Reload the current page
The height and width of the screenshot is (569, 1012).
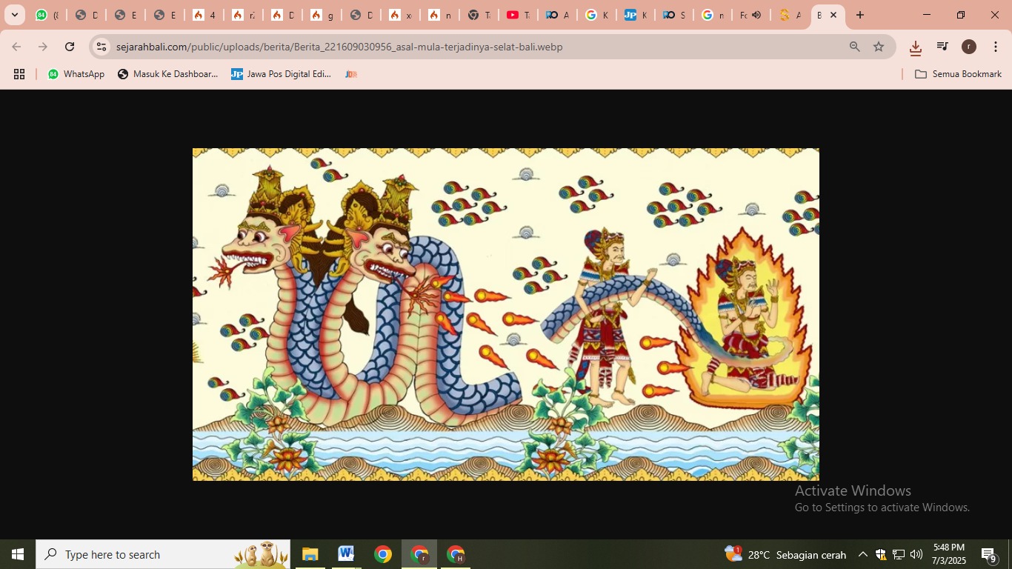[70, 47]
